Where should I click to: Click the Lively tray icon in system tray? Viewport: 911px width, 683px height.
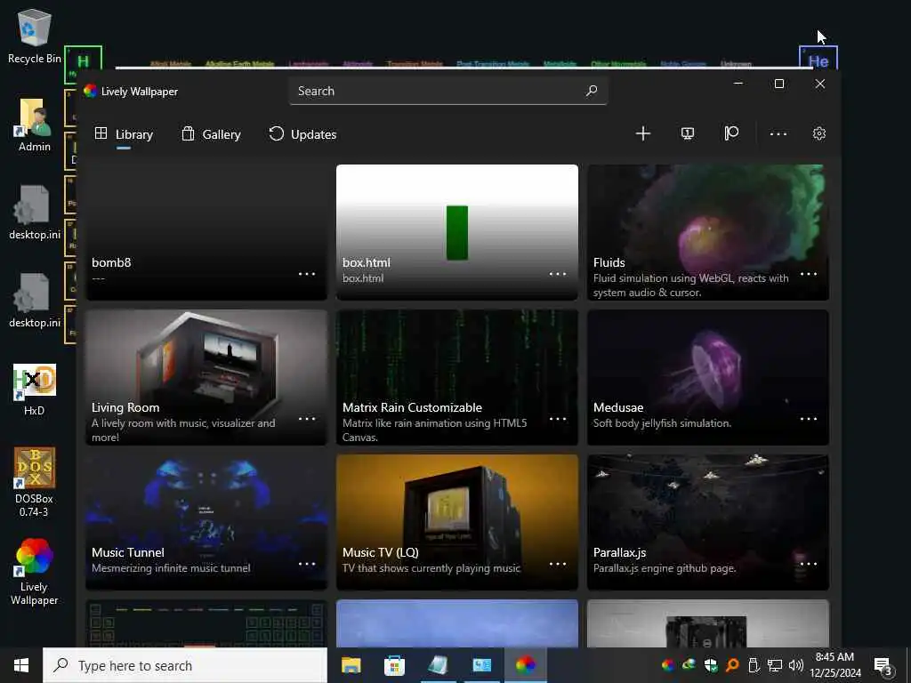tap(668, 665)
